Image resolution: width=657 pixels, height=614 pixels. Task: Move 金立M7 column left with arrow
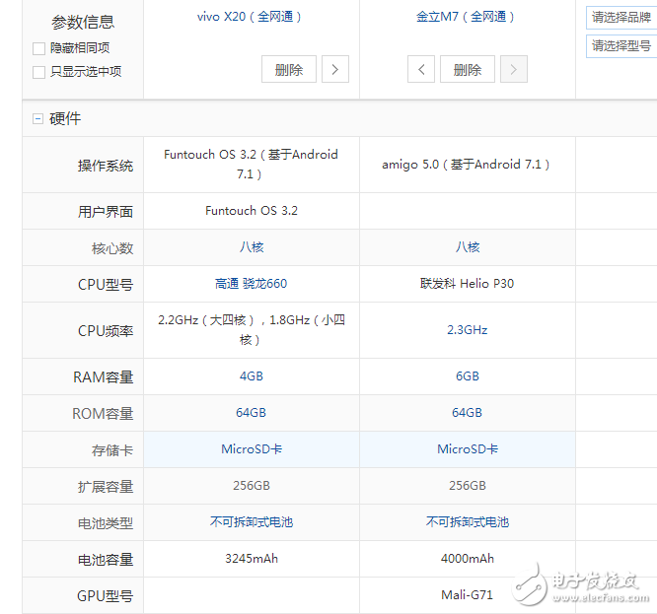click(x=421, y=69)
